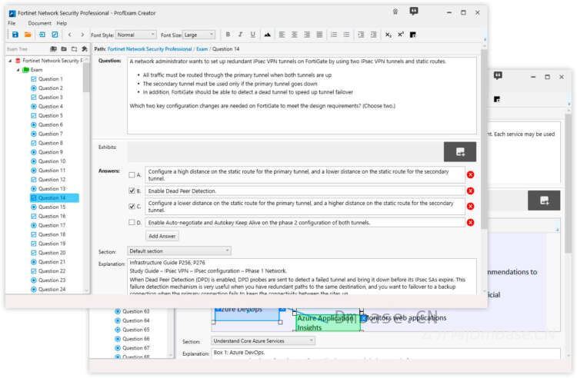Viewport: 577px width, 378px height.
Task: Delete answer C with its red X
Action: point(470,207)
